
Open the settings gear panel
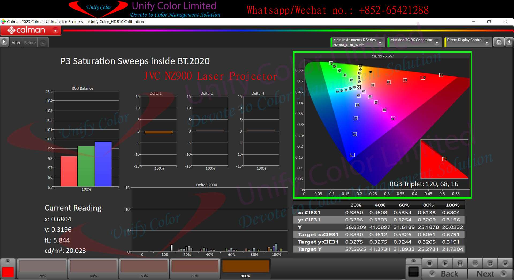[x=499, y=42]
